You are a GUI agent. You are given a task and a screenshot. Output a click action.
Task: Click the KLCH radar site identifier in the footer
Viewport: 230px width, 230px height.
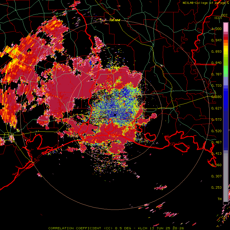(x=143, y=228)
